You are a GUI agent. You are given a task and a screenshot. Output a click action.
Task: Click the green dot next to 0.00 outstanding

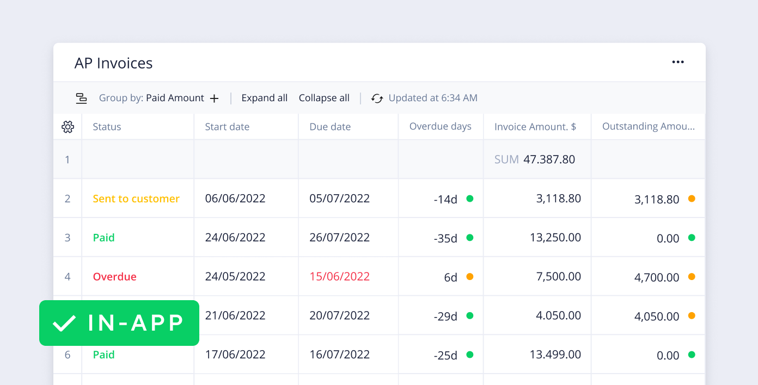(x=692, y=238)
